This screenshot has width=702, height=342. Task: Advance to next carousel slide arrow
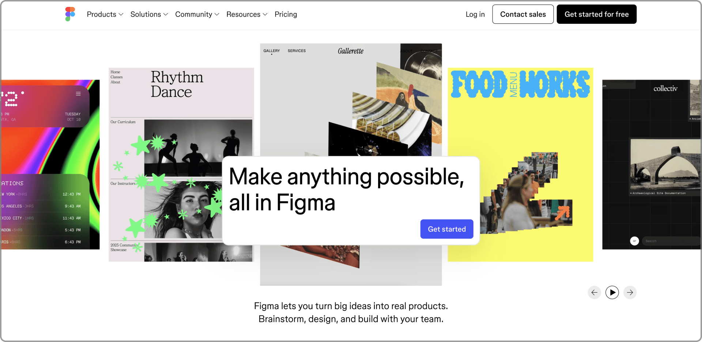click(x=630, y=292)
